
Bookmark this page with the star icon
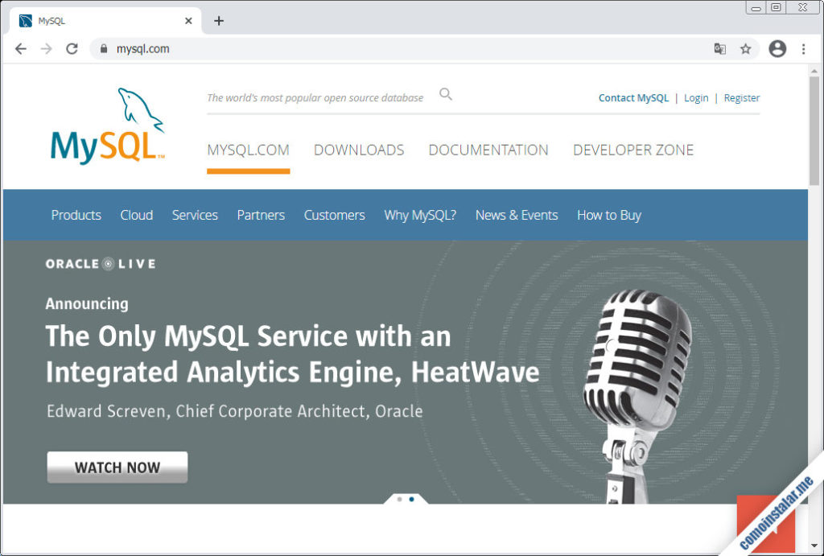[x=744, y=49]
